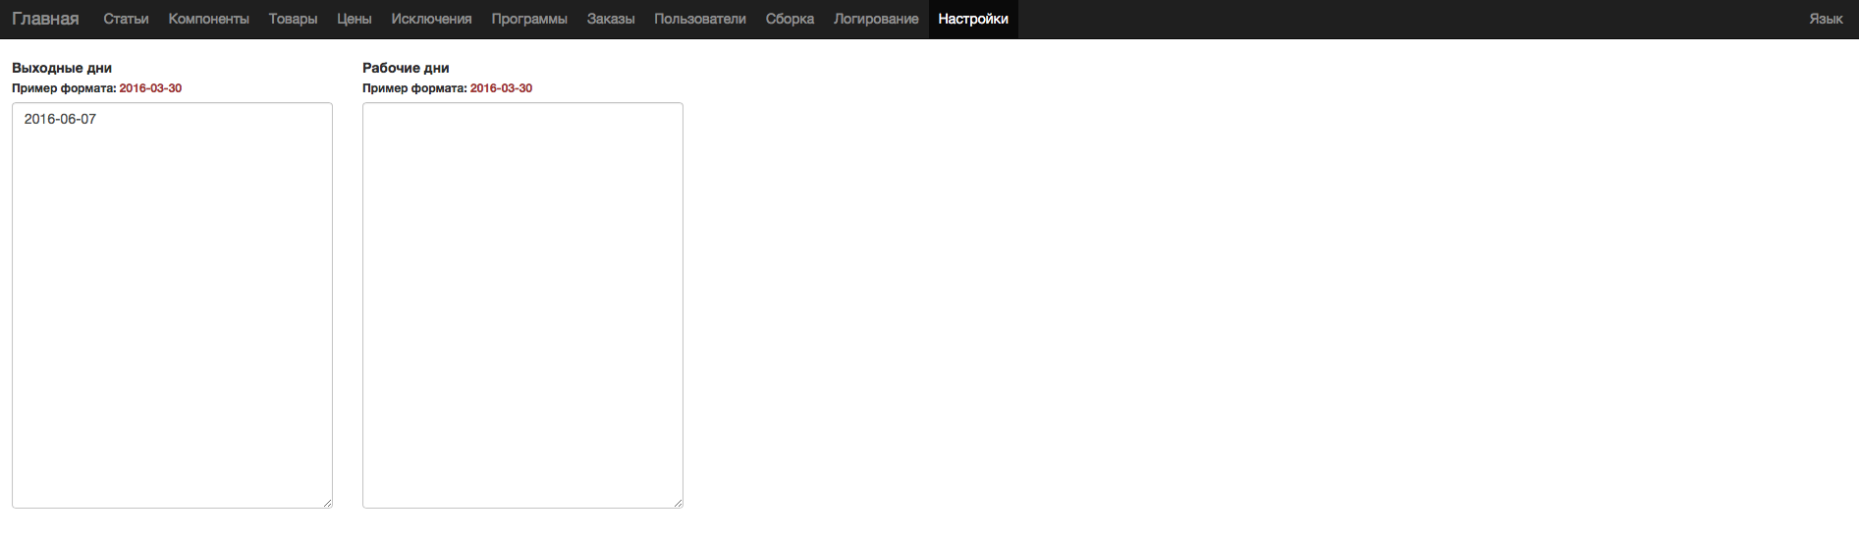Select the active Настройки tab
The image size is (1859, 542).
click(973, 19)
